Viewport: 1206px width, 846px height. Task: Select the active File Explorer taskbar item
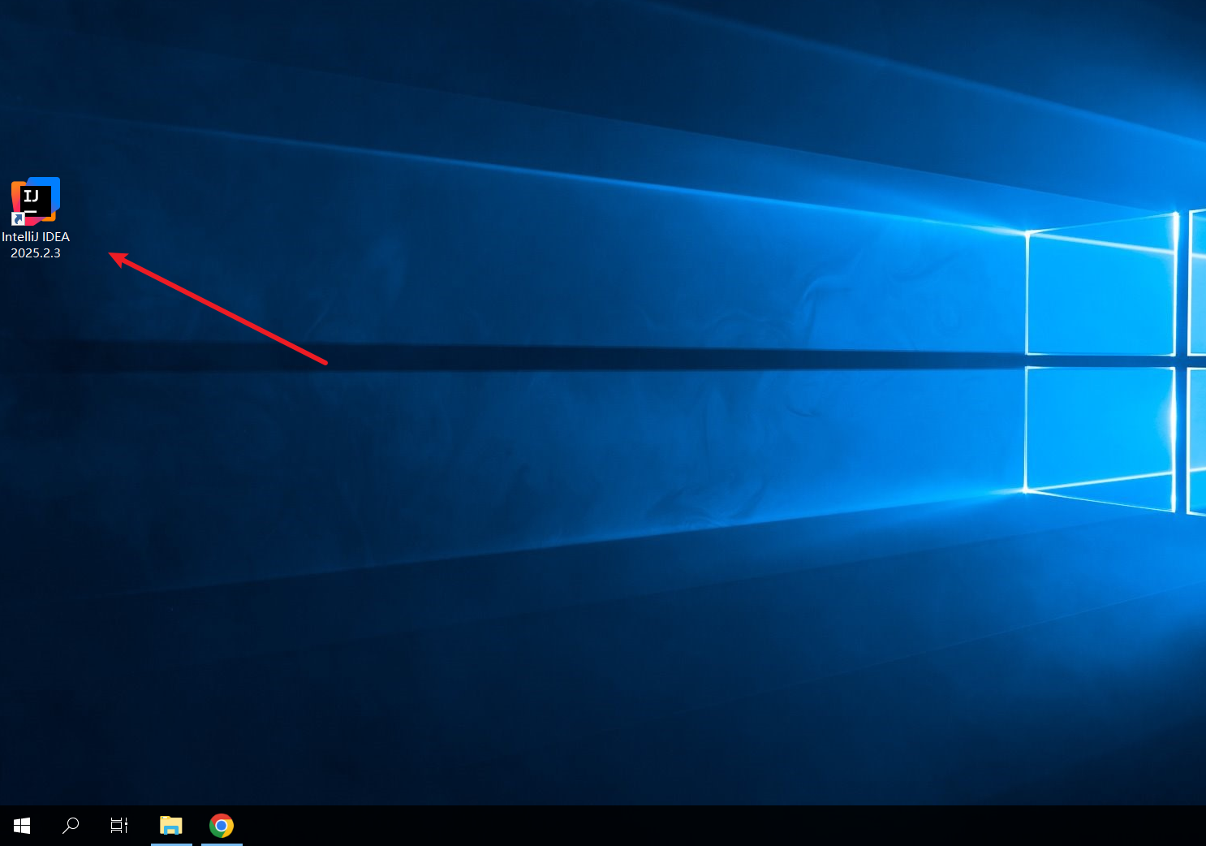click(x=170, y=825)
